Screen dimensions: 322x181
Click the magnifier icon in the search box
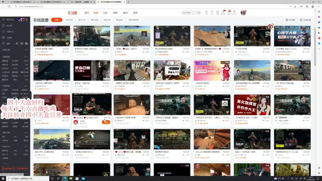[199, 13]
